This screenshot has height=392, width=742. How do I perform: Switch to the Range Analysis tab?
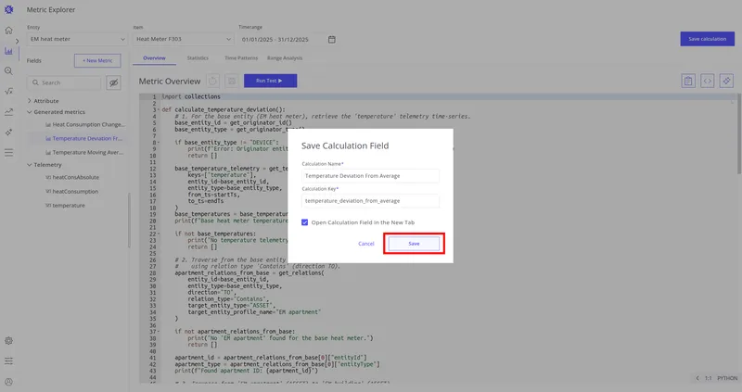click(285, 58)
